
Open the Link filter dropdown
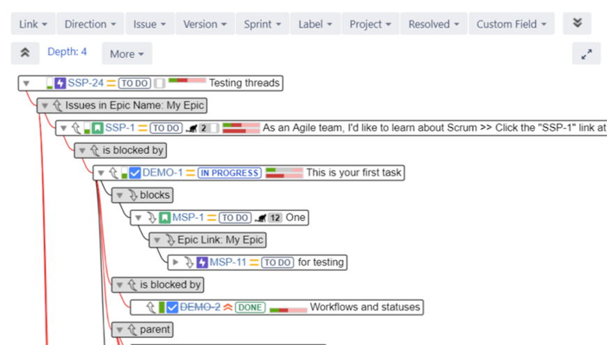coord(33,24)
